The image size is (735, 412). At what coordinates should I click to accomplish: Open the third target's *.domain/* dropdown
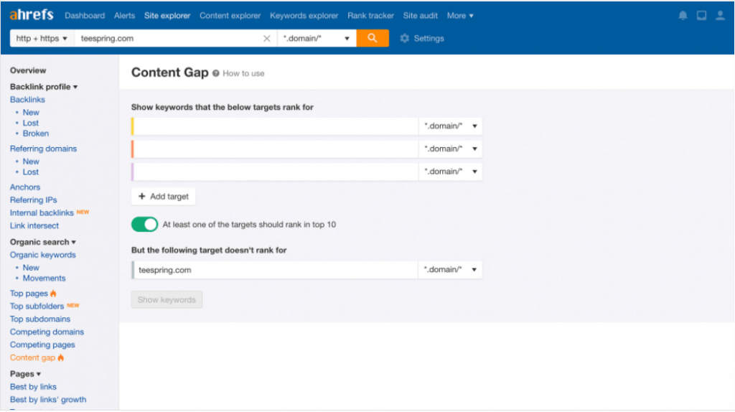(x=450, y=172)
